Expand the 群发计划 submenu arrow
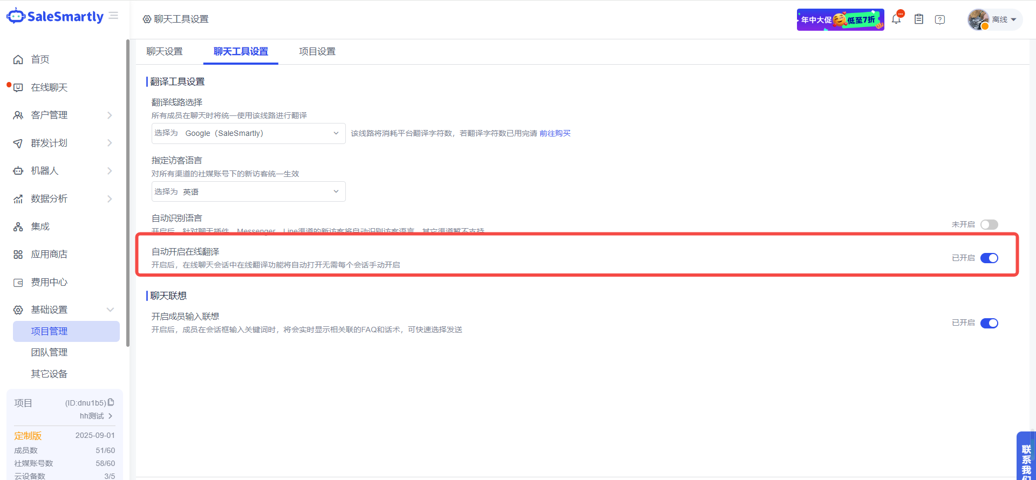The width and height of the screenshot is (1036, 480). (110, 143)
